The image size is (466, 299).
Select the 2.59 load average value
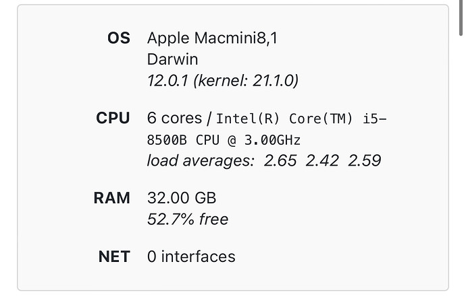(x=364, y=161)
